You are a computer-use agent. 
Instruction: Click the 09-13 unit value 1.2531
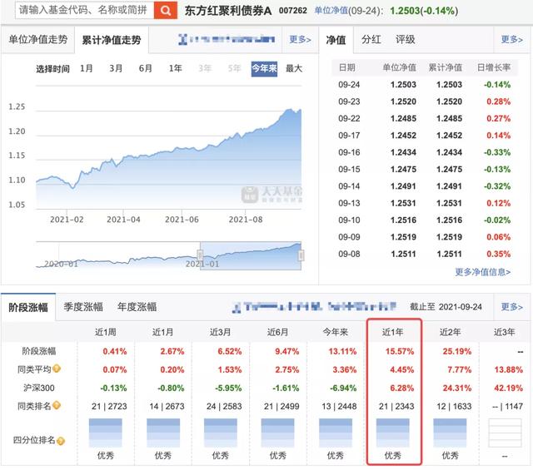point(403,204)
